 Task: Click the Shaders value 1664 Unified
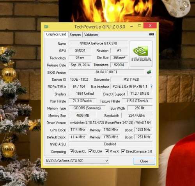pyautogui.click(x=85, y=94)
